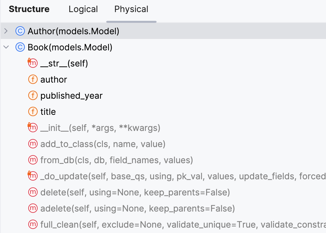326x233 pixels.
Task: Click the field icon beside author
Action: pyautogui.click(x=33, y=79)
